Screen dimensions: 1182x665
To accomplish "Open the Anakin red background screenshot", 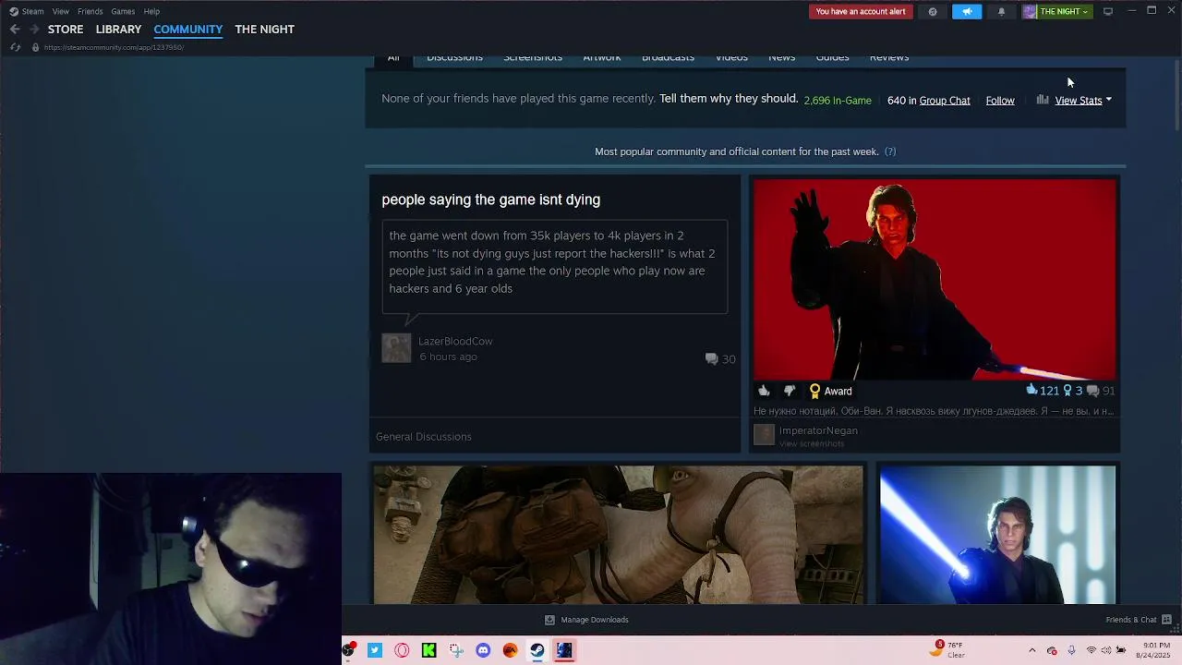I will click(x=935, y=280).
